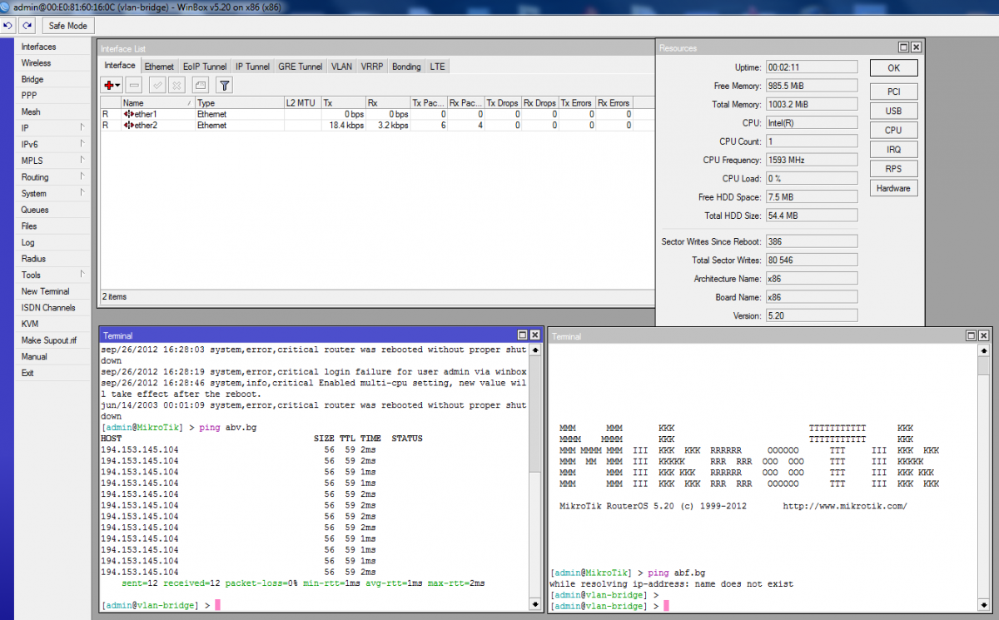999x620 pixels.
Task: Switch to the VLAN tab
Action: coord(341,67)
